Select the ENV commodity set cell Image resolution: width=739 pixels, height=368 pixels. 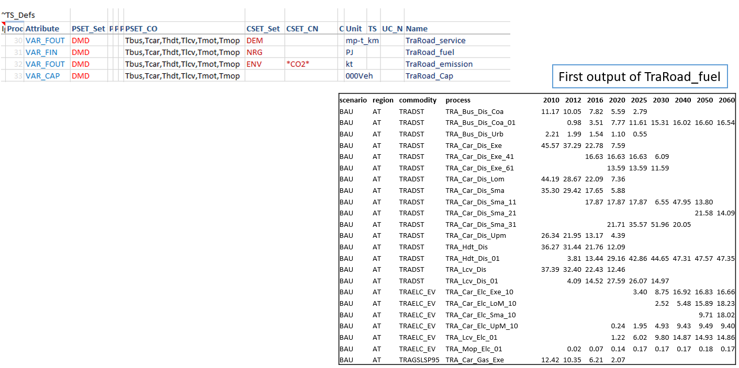[254, 64]
